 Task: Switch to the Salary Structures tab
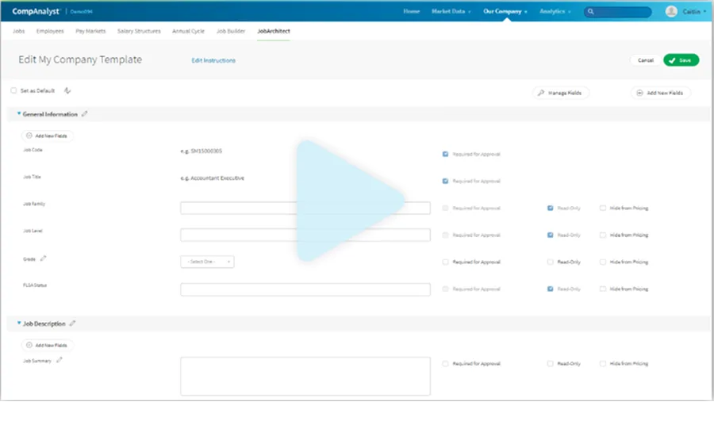139,31
